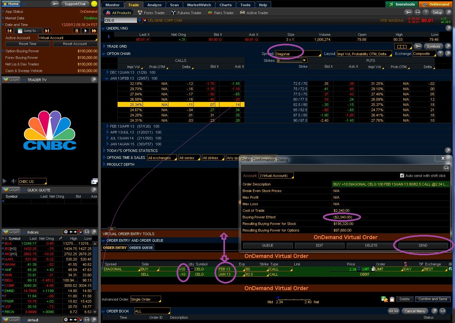455x323 pixels.
Task: Collapse the JAN 13/FEB 13 expiration row
Action: [107, 78]
